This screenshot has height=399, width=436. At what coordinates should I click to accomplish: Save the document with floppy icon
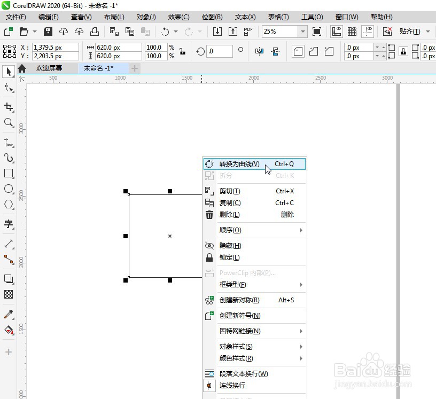coord(48,32)
